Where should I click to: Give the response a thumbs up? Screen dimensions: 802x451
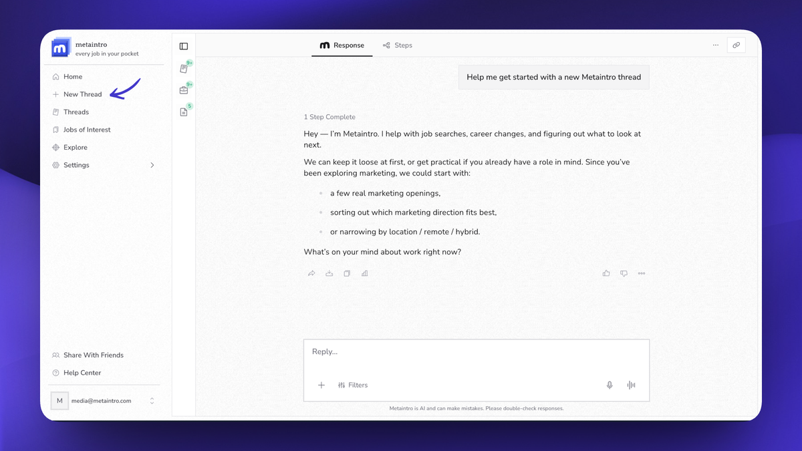click(606, 273)
